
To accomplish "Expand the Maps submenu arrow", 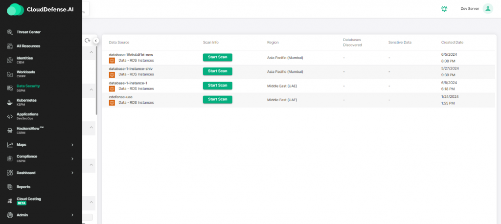I will coord(72,145).
